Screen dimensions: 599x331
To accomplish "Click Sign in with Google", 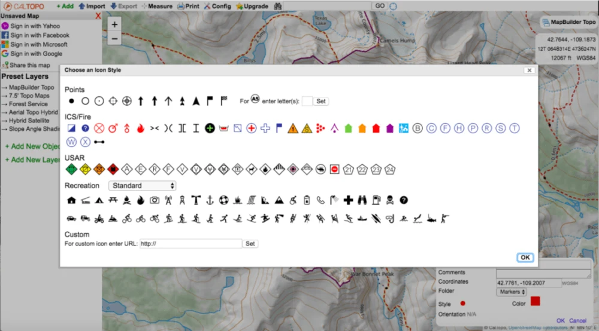I will click(37, 54).
